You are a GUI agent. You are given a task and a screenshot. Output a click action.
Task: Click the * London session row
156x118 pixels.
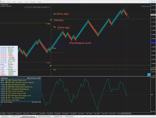pos(7,58)
